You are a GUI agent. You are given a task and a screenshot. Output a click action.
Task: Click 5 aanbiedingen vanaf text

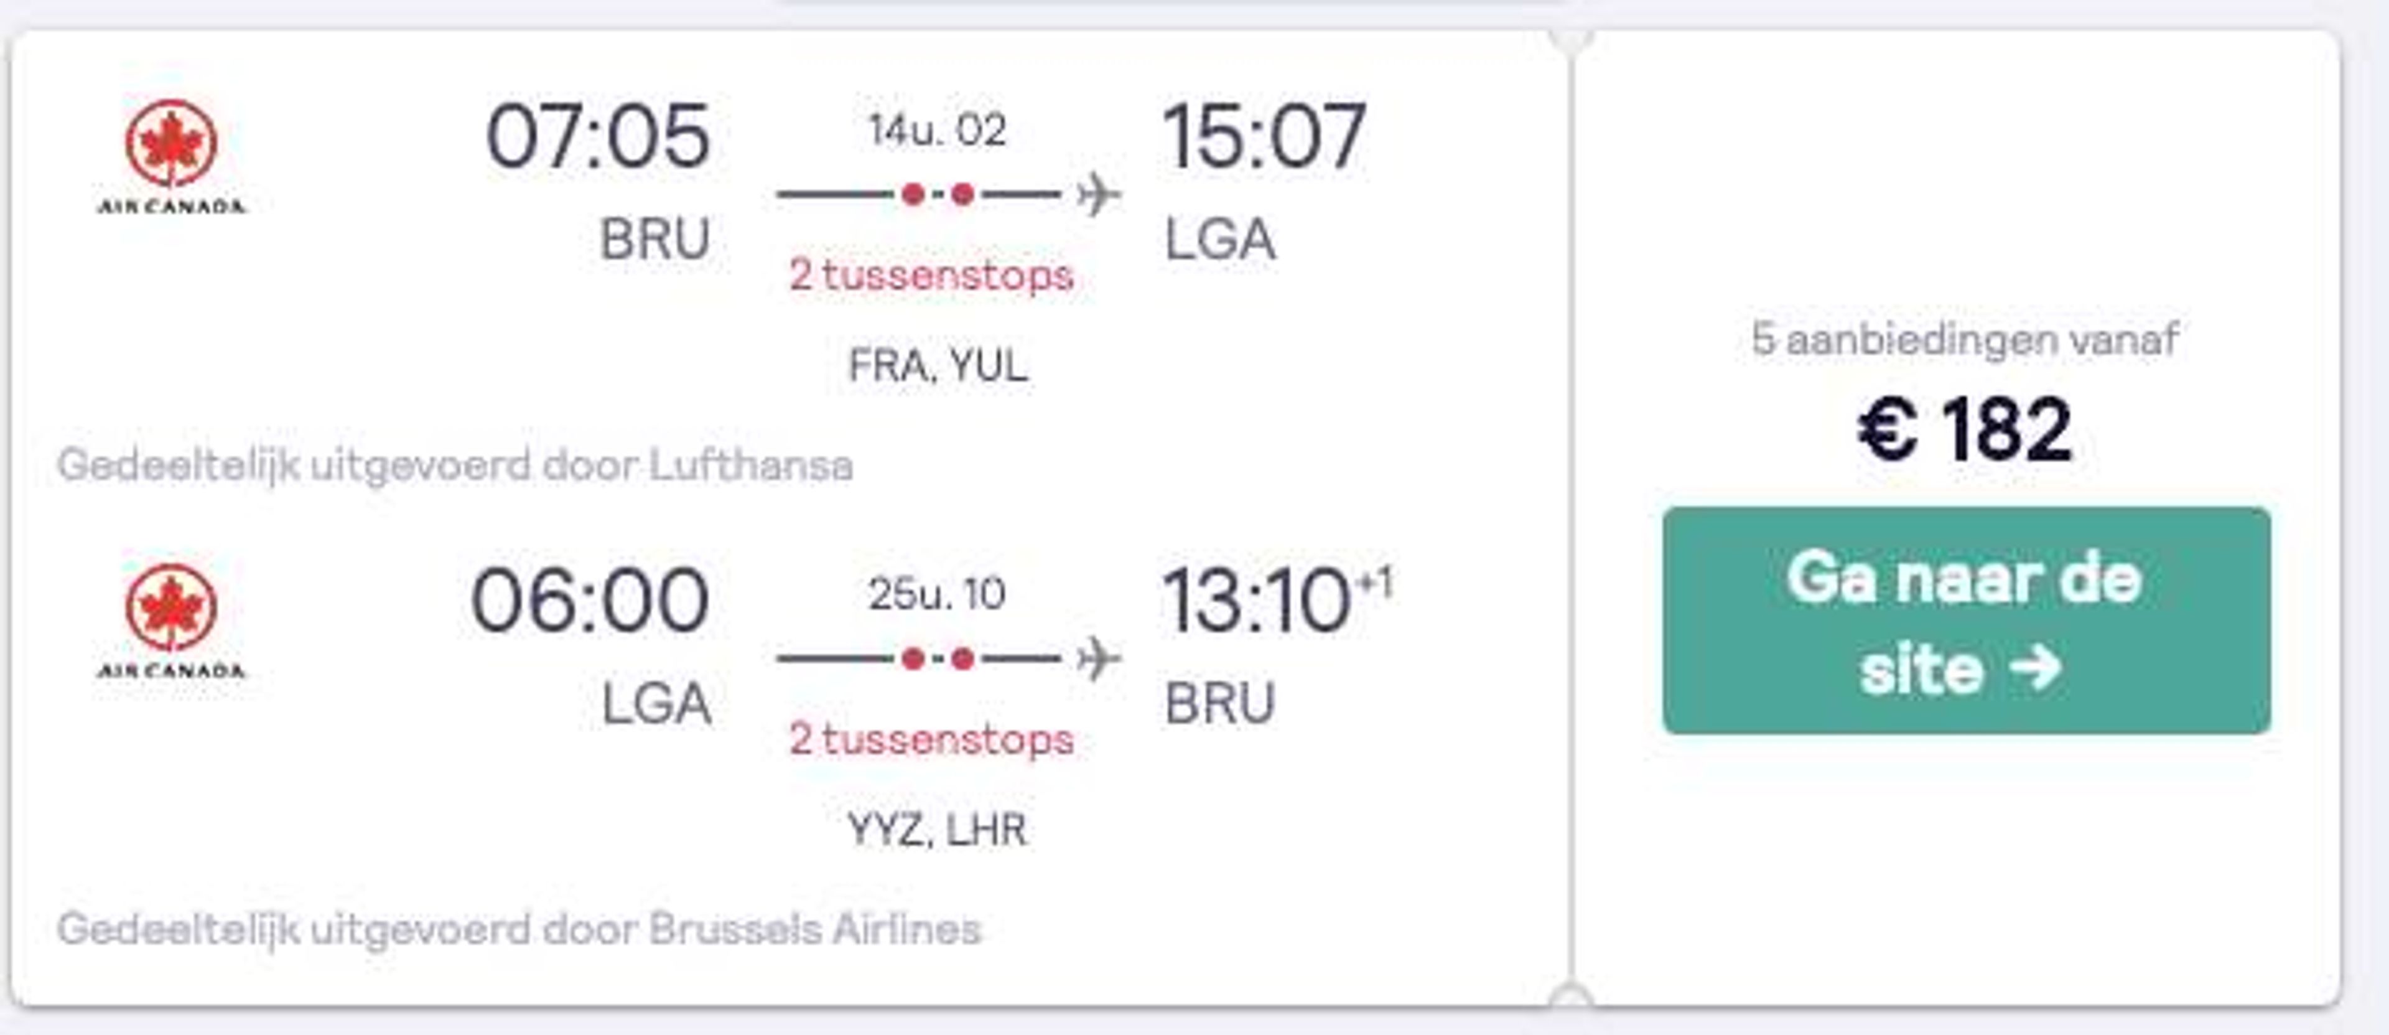pyautogui.click(x=1964, y=339)
